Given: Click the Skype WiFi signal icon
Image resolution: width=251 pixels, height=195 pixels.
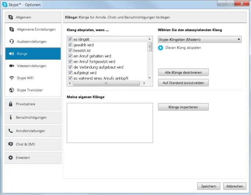Looking at the screenshot, I should [12, 78].
